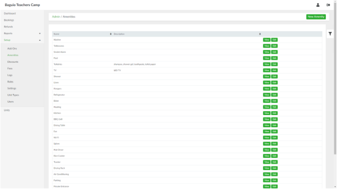Screen dimensions: 339x190
Task: Open Dashboard in the sidebar
Action: pyautogui.click(x=10, y=14)
